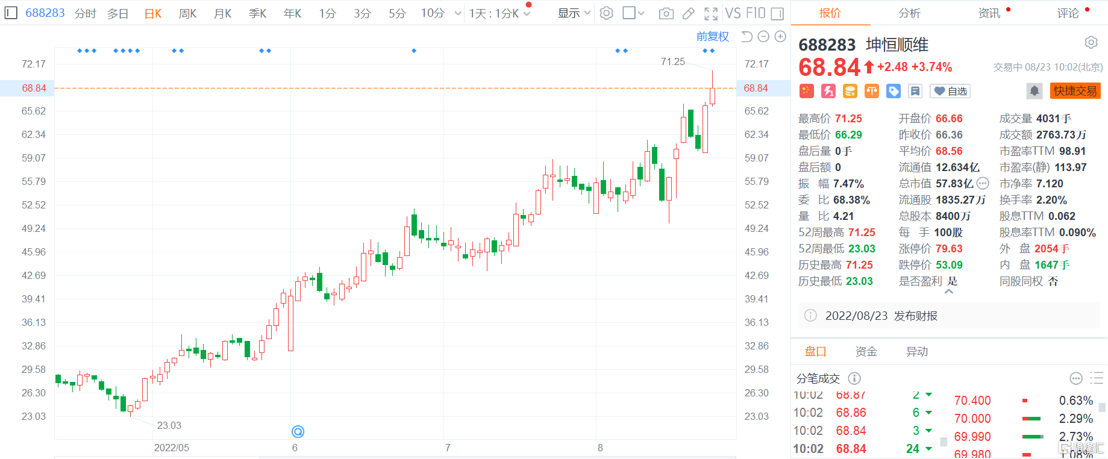
Task: Click the 69.990 price level row
Action: [1023, 436]
